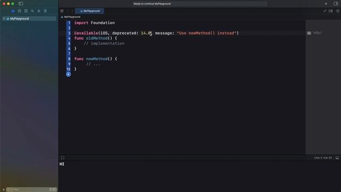
Task: Open the Source Control navigator icon
Action: pyautogui.click(x=19, y=11)
